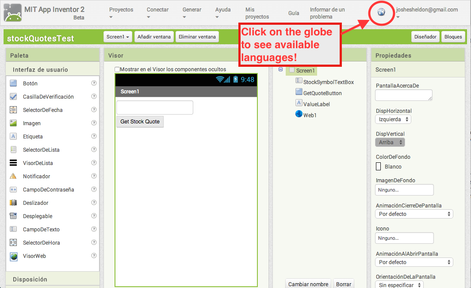The width and height of the screenshot is (471, 288).
Task: Click the Eliminar ventana button
Action: (197, 37)
